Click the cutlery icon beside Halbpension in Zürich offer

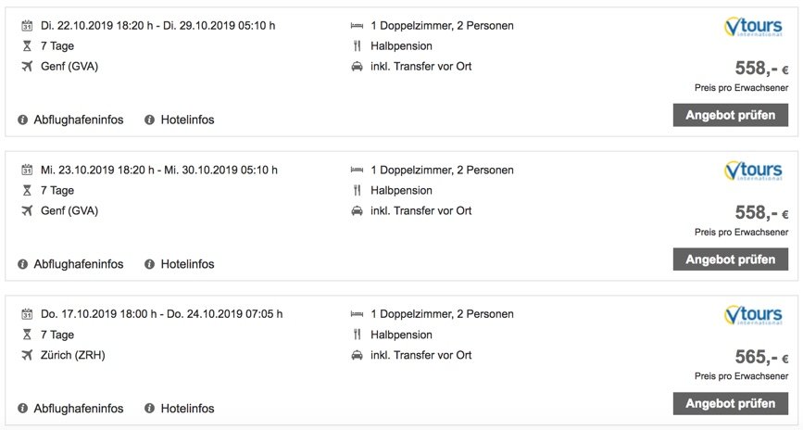point(357,335)
